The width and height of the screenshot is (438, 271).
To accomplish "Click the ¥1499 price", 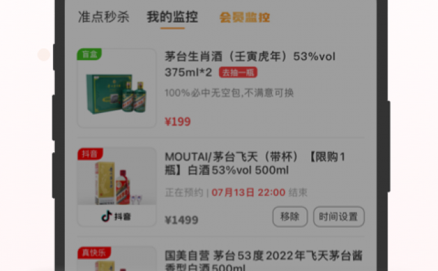I will 182,220.
